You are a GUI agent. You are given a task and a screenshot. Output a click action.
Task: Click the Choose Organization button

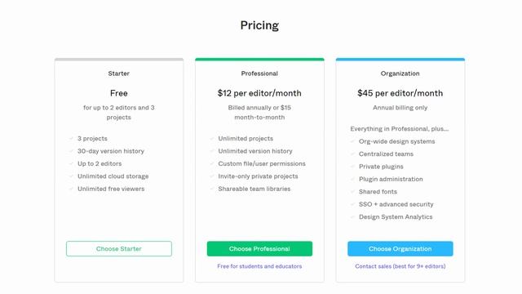pos(400,248)
